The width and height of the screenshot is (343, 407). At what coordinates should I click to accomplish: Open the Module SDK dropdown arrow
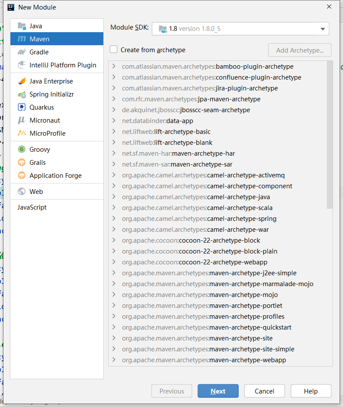pyautogui.click(x=323, y=29)
